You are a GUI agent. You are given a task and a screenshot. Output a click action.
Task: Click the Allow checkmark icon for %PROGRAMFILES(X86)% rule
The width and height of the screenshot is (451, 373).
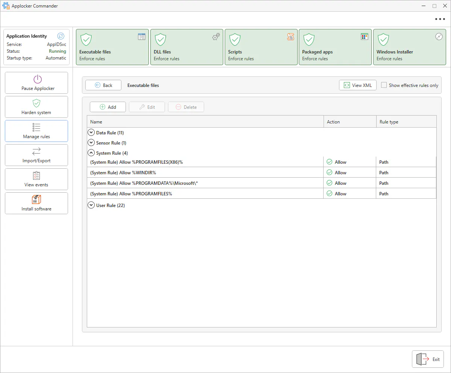click(x=330, y=162)
